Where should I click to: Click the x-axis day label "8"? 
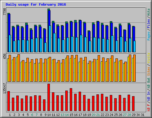point(41,115)
